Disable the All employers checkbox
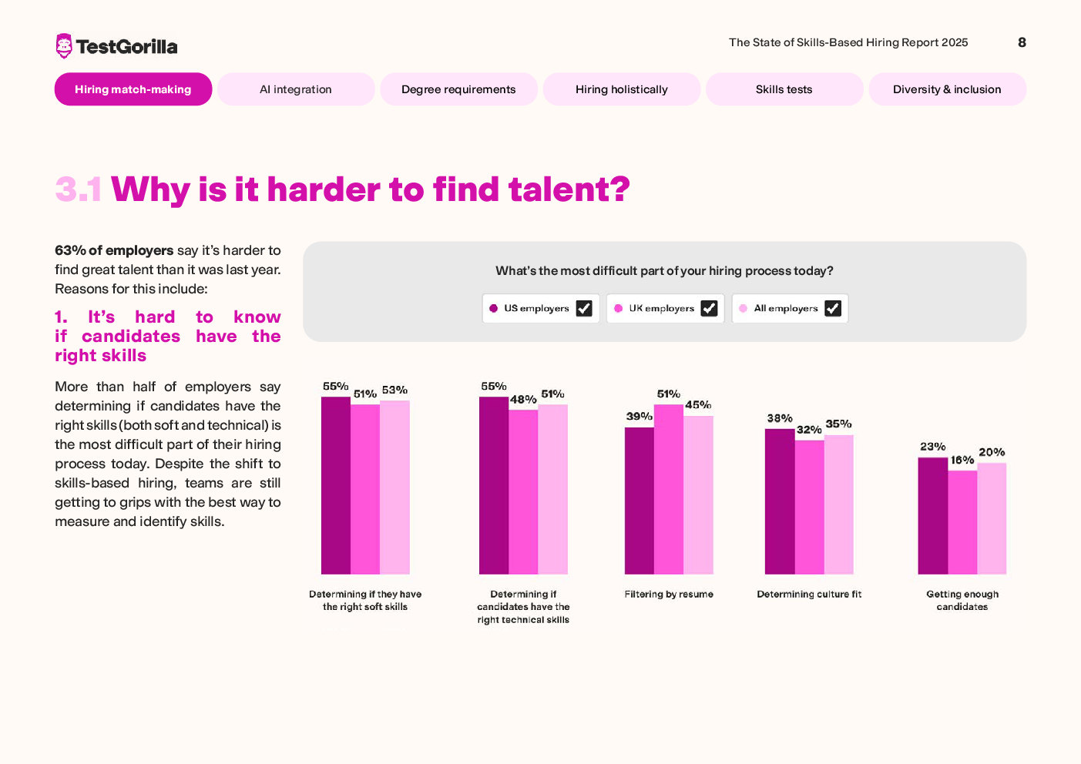The image size is (1081, 764). (x=833, y=309)
